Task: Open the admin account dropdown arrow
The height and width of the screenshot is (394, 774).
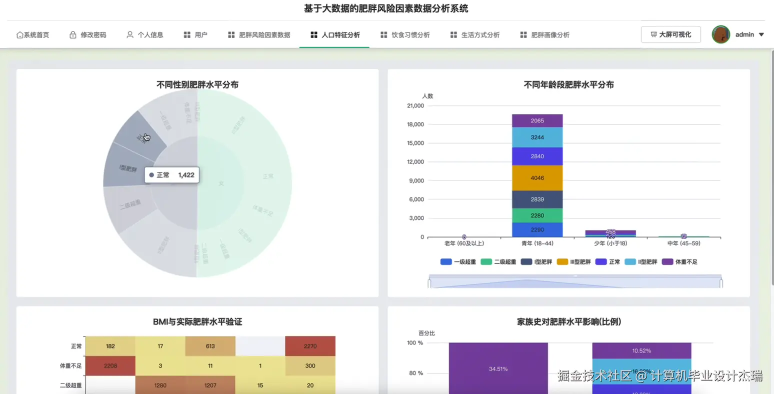Action: click(762, 34)
